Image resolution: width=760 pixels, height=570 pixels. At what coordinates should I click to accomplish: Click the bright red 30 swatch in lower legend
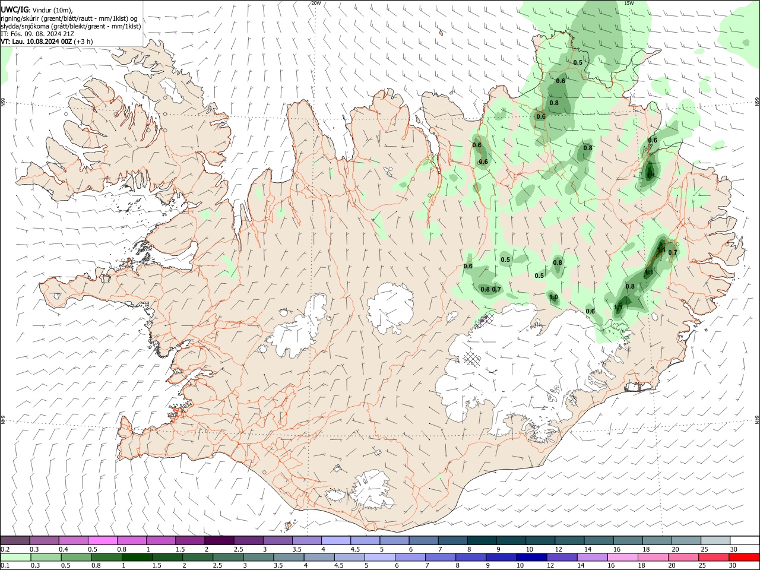(744, 558)
